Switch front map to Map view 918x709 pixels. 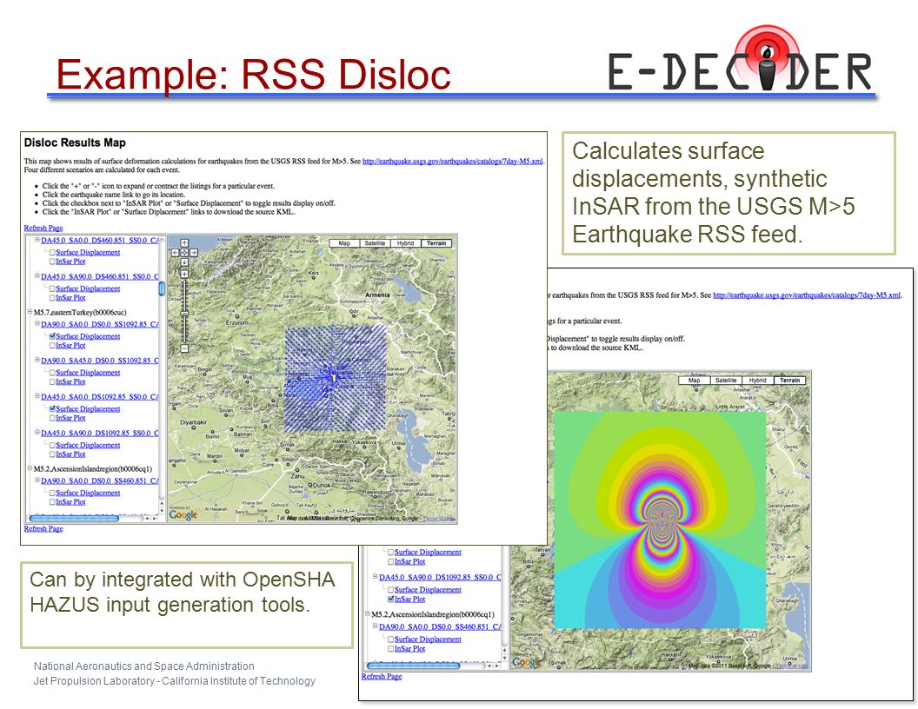pos(344,243)
